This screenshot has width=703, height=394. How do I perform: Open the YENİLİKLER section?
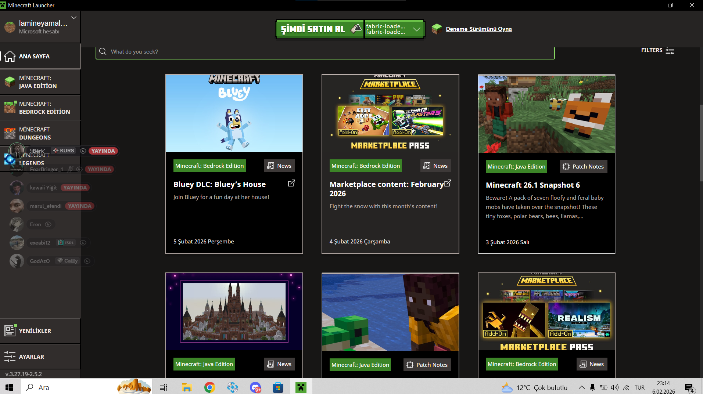click(x=40, y=331)
